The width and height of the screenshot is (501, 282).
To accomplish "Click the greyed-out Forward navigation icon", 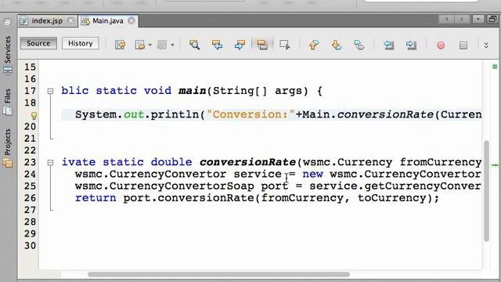I will pyautogui.click(x=162, y=45).
